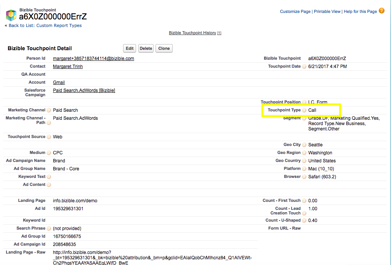Select Count - Lead Creation Touch value 1.00
Viewport: 391px width, 265px height.
point(313,208)
